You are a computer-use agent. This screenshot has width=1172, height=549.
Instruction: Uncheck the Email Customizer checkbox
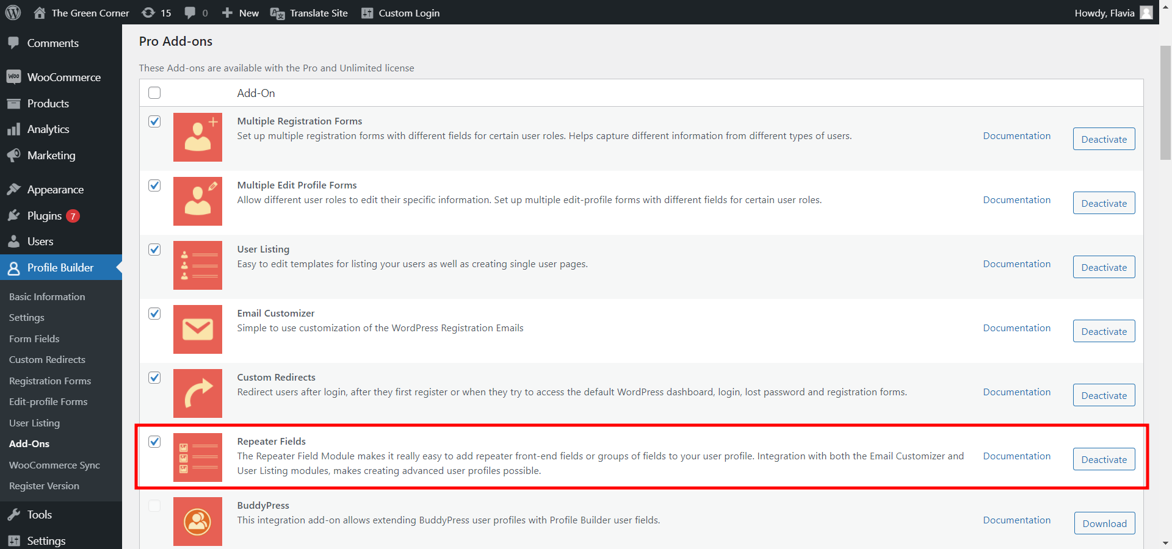pyautogui.click(x=154, y=314)
